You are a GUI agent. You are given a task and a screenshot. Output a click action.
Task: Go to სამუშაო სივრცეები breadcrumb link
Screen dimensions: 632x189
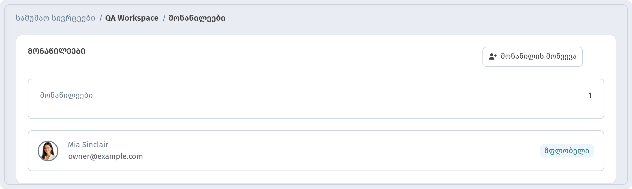tap(55, 18)
